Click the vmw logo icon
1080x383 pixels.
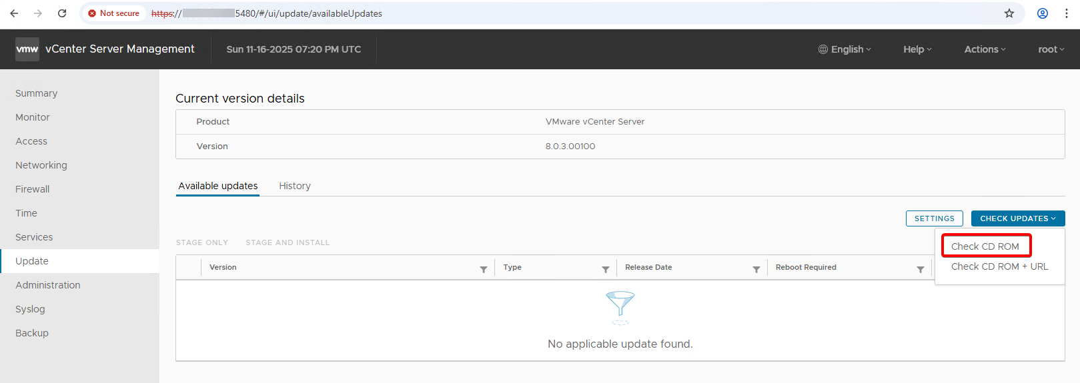(27, 49)
